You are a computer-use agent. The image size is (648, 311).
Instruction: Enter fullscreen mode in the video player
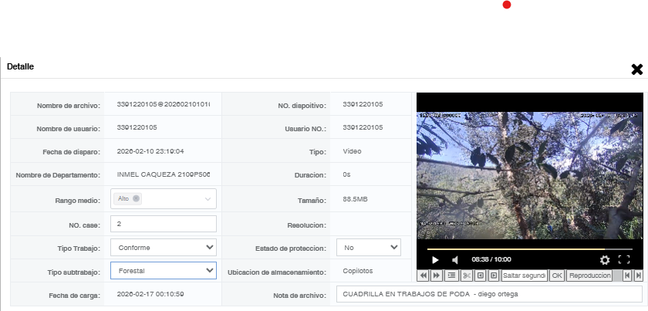pyautogui.click(x=624, y=260)
